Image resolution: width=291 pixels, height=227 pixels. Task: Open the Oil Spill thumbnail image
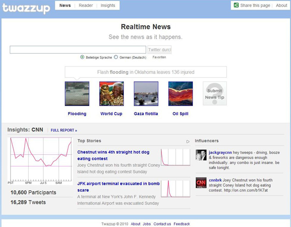coord(180,94)
